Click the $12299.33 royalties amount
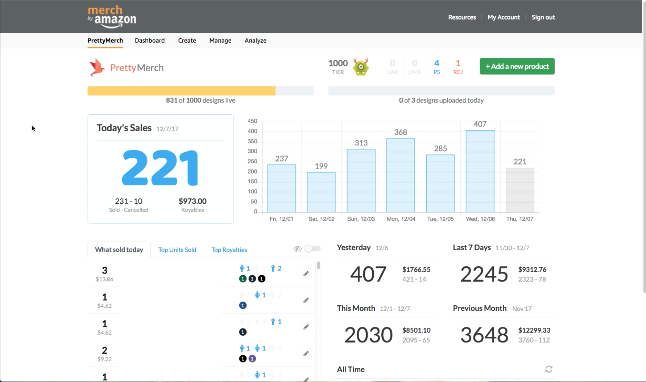The width and height of the screenshot is (646, 382). pos(534,330)
